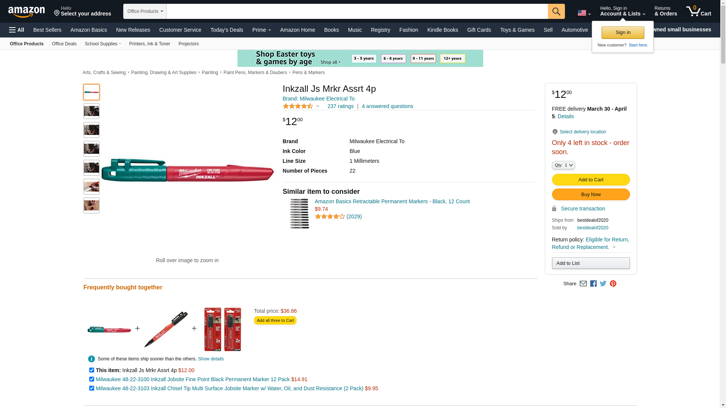The height and width of the screenshot is (408, 726).
Task: Open the All hamburger menu
Action: tap(17, 30)
